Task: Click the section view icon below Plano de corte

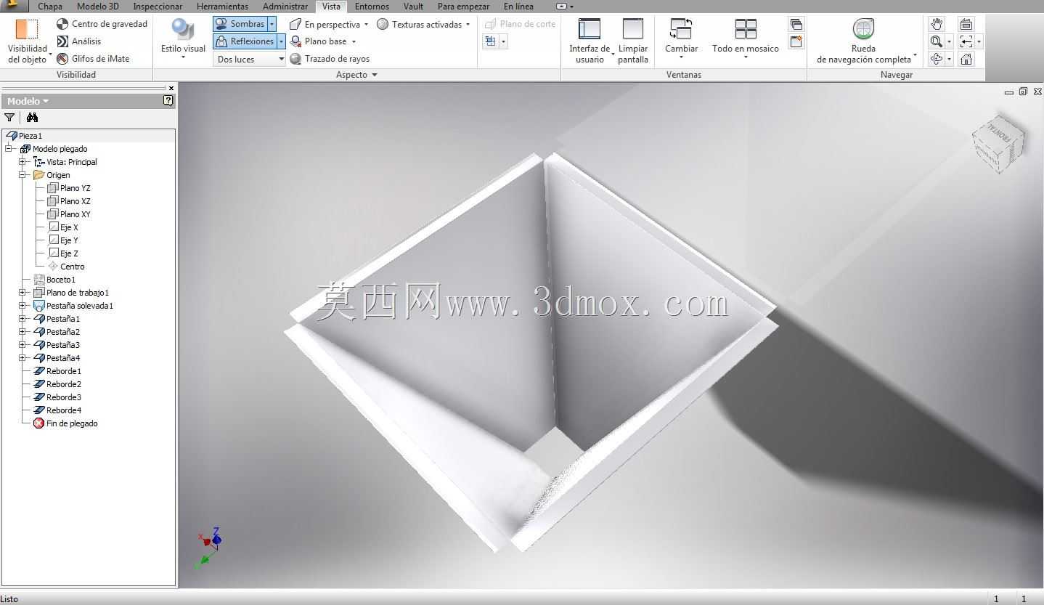Action: (491, 41)
